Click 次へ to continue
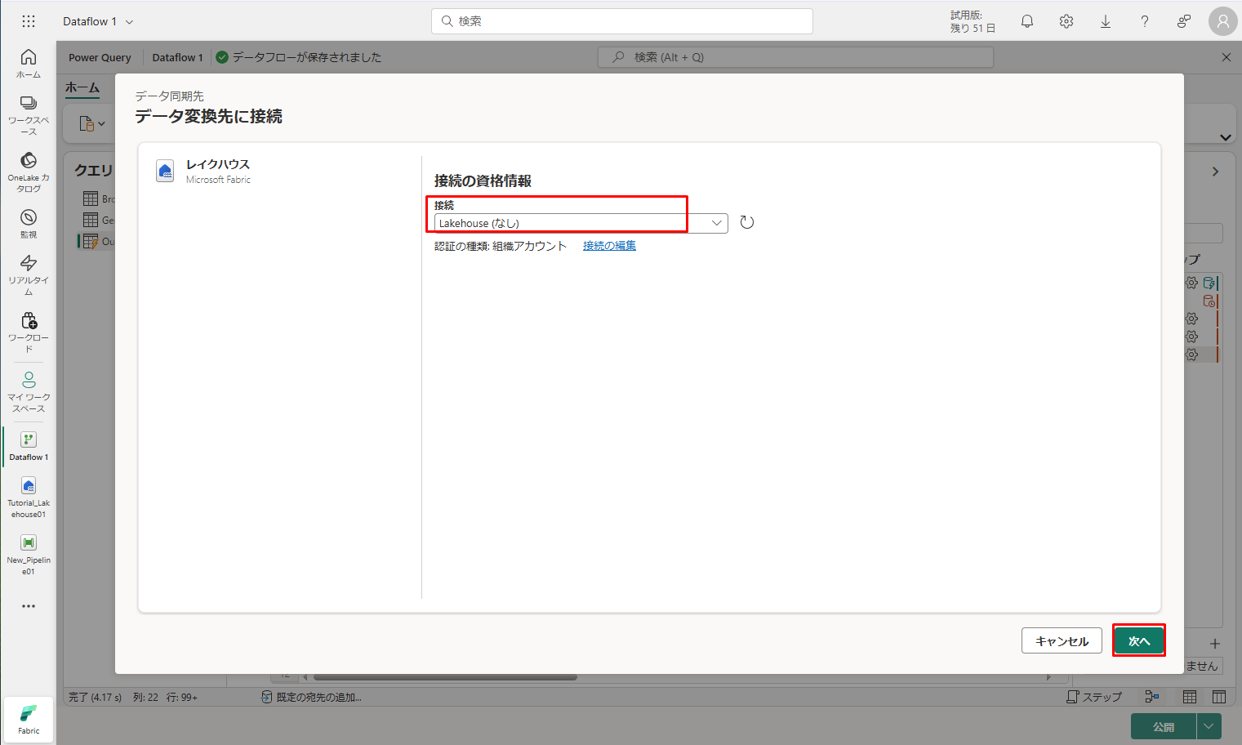 point(1139,640)
